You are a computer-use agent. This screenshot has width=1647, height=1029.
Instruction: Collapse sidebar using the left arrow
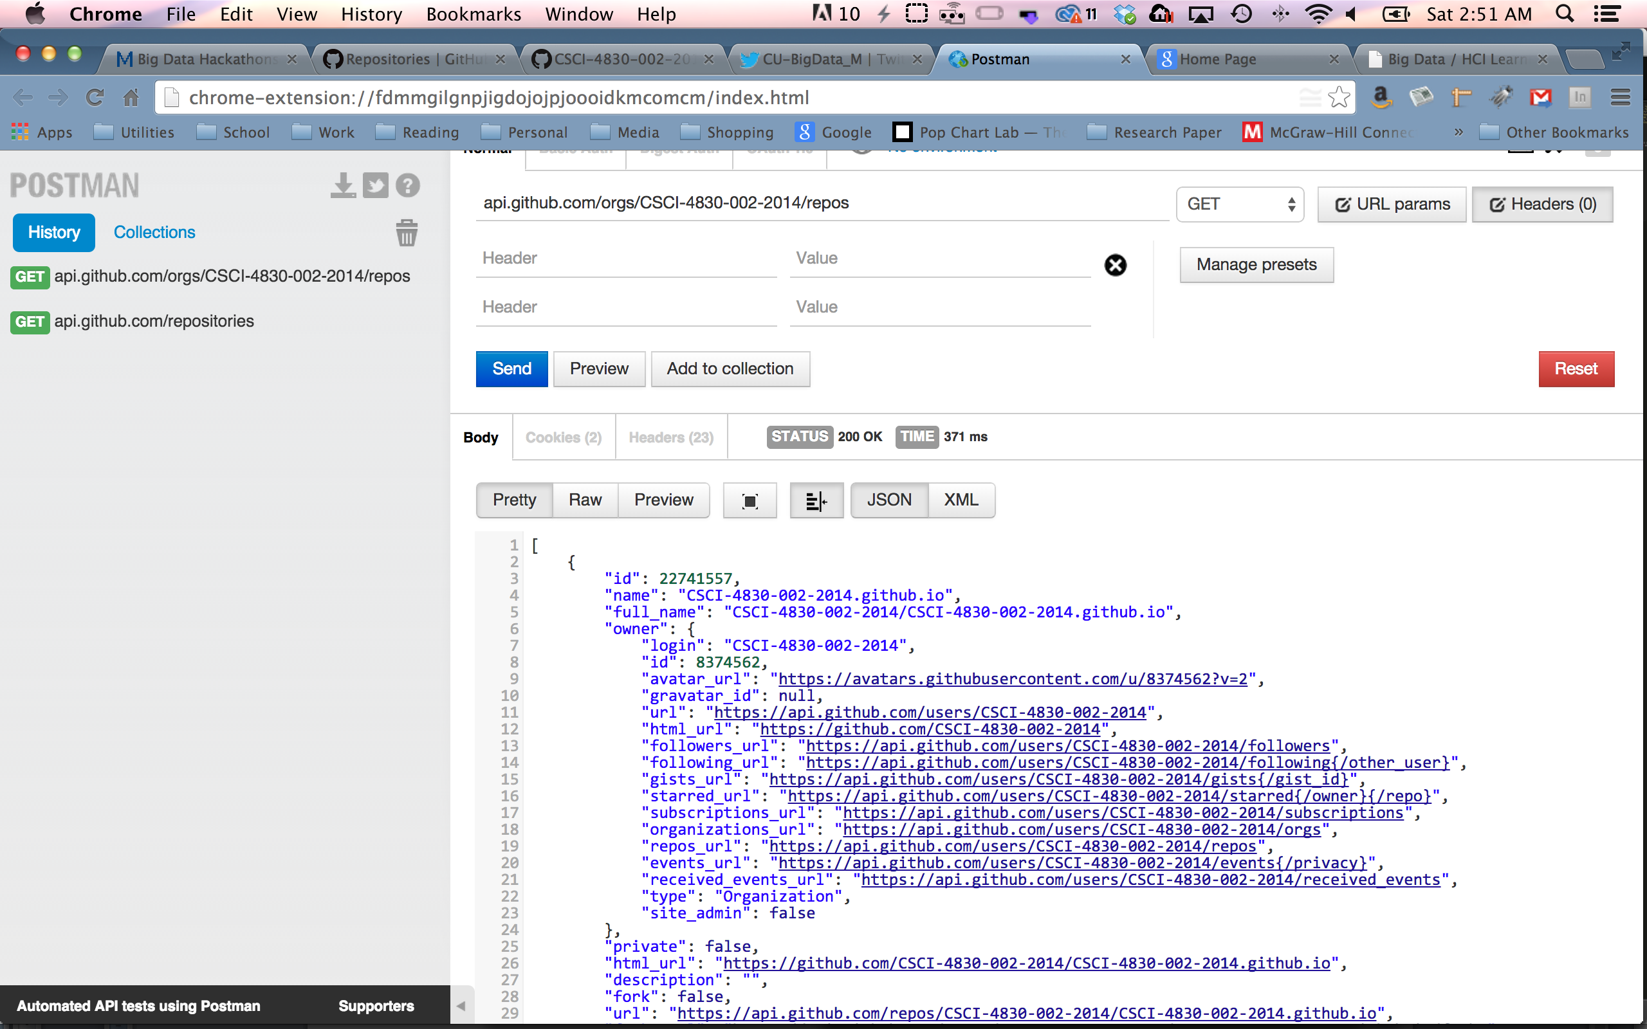[x=461, y=1006]
